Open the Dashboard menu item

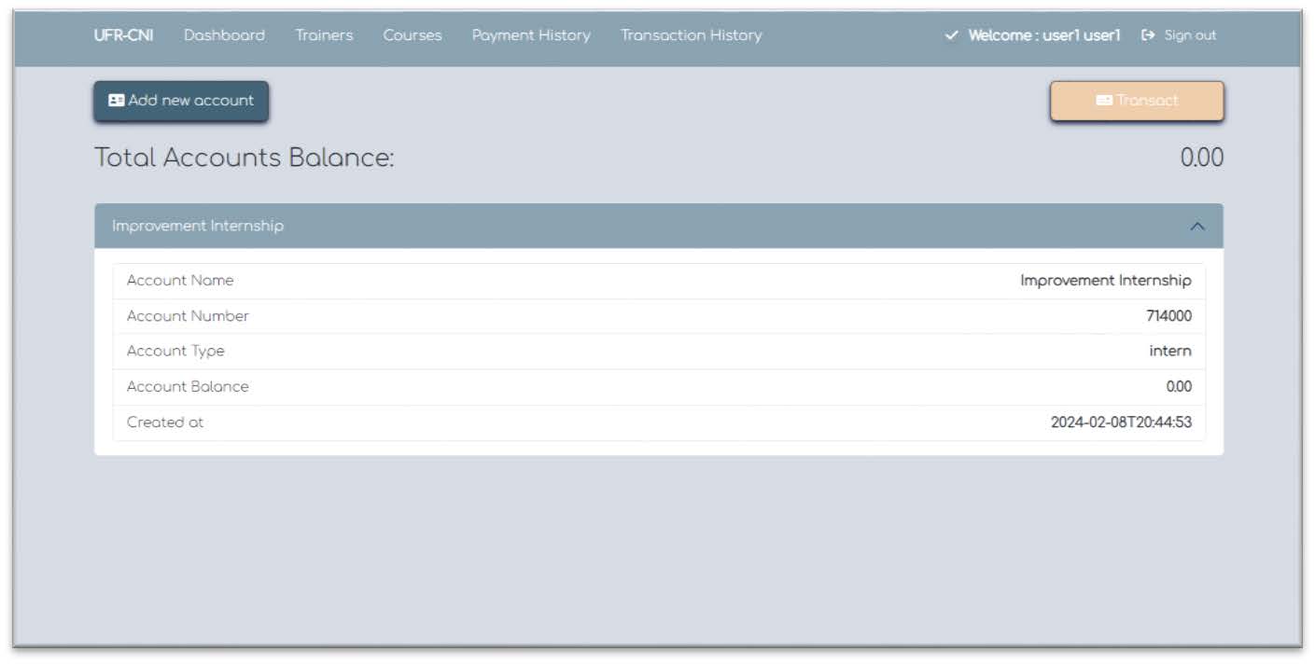click(224, 35)
